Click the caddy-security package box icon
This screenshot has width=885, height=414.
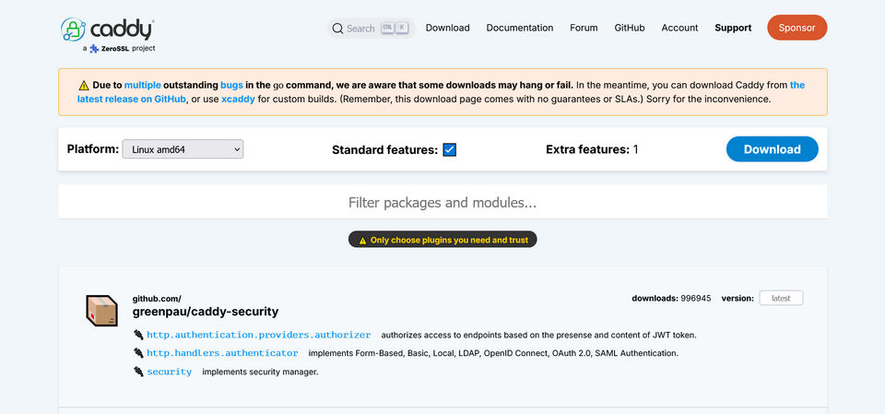[x=101, y=311]
